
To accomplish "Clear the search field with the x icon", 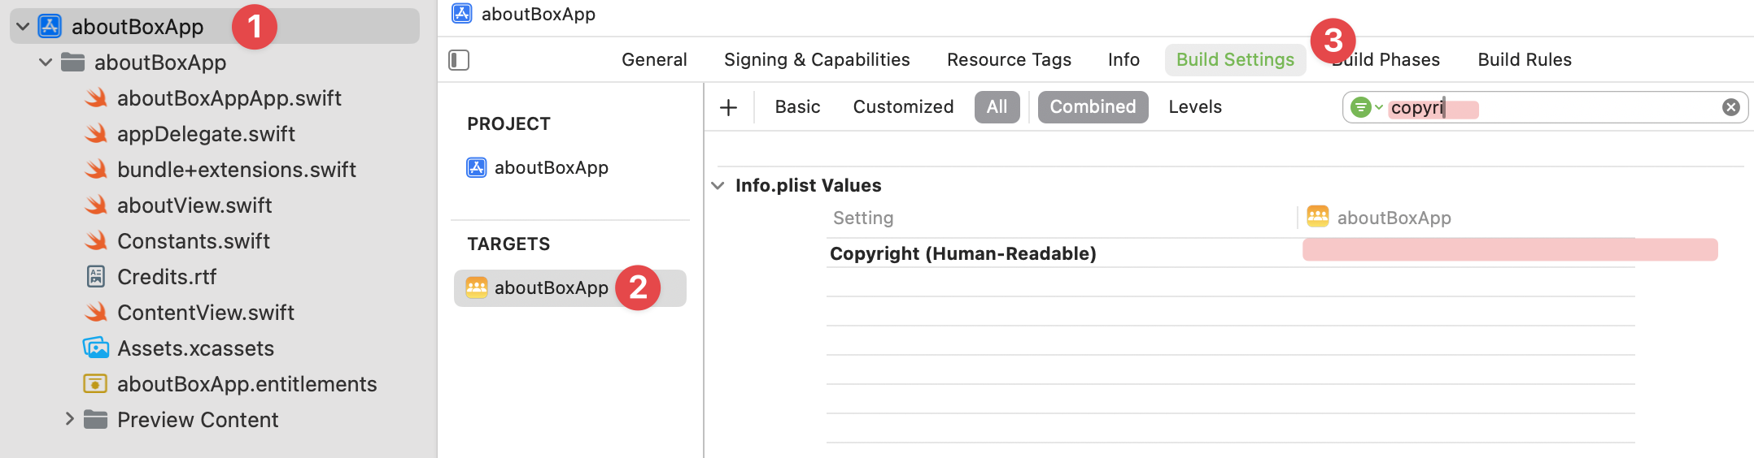I will coord(1731,107).
